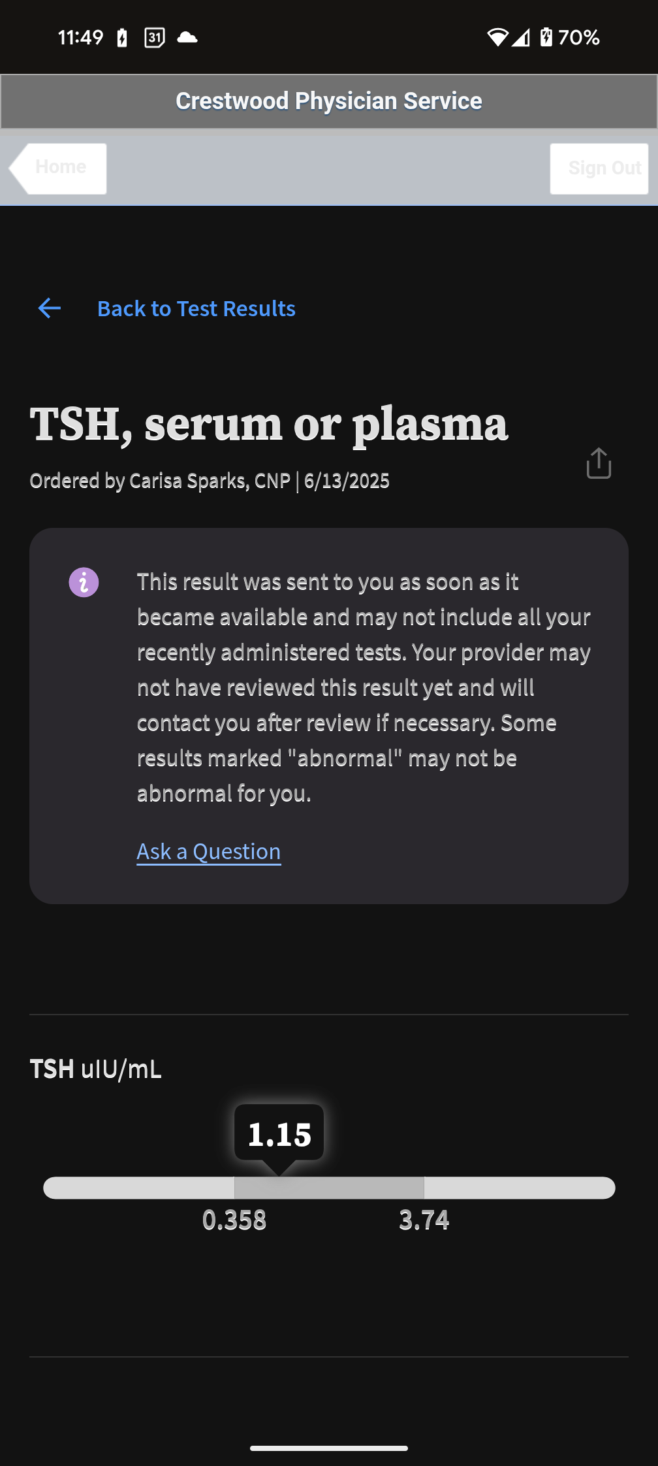Tap the bottom home gesture bar
This screenshot has height=1466, width=658.
(x=329, y=1448)
